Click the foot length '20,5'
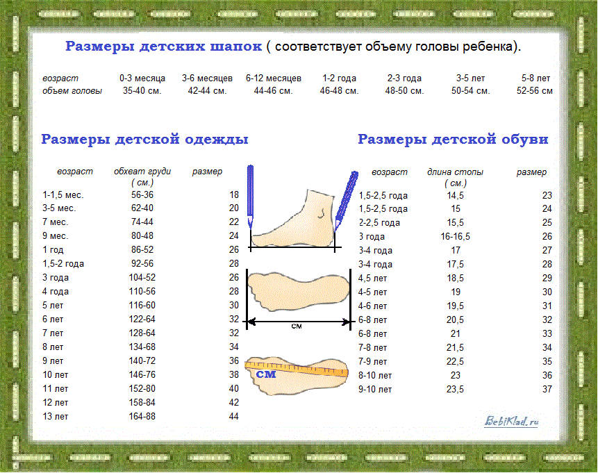Image resolution: width=598 pixels, height=473 pixels. click(x=456, y=320)
